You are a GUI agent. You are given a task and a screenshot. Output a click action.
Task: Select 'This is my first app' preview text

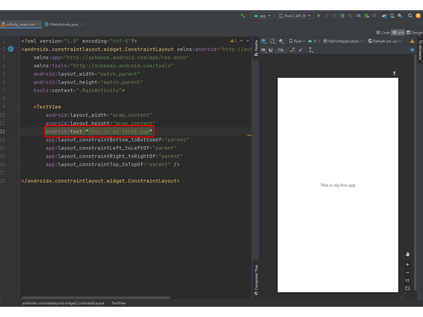pyautogui.click(x=338, y=185)
